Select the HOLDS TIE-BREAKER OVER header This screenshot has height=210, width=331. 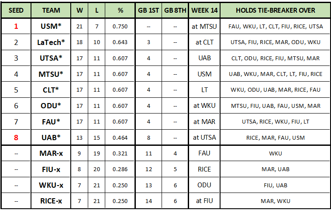(275, 10)
